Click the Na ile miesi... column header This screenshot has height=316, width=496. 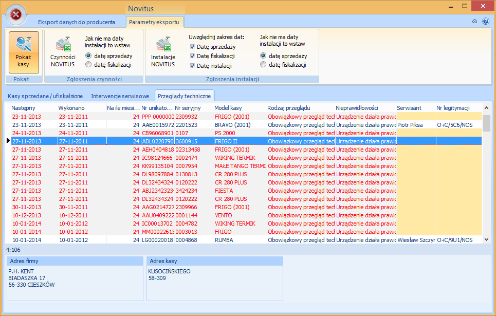click(123, 108)
